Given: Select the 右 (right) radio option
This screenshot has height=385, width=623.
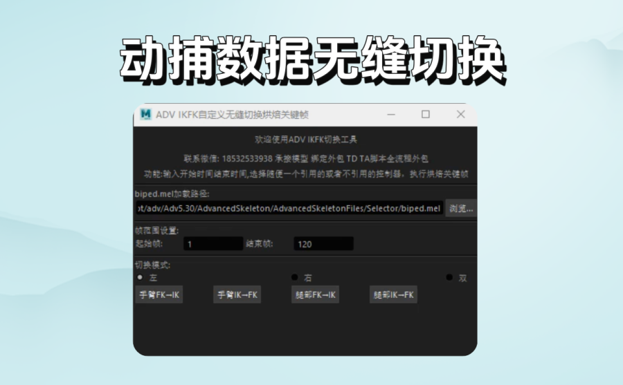Looking at the screenshot, I should [294, 277].
